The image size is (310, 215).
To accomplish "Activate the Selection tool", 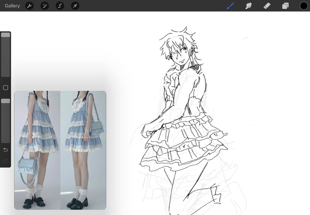I will click(60, 6).
